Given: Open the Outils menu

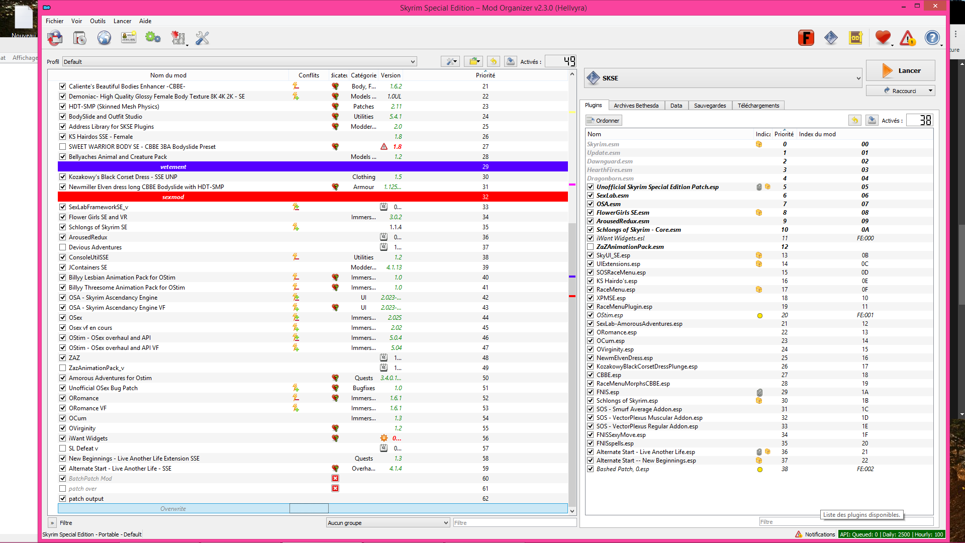Looking at the screenshot, I should click(98, 21).
